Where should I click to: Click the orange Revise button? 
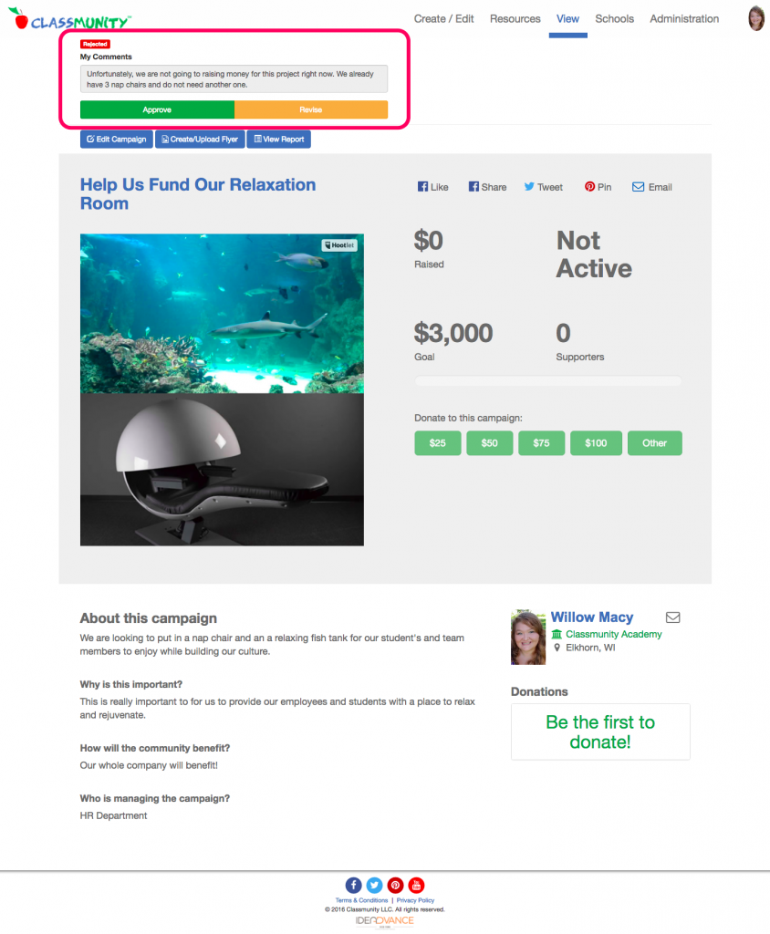click(x=311, y=109)
